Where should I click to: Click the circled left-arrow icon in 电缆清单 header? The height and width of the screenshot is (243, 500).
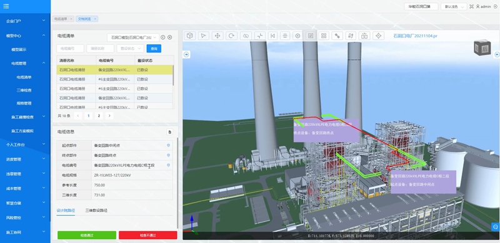click(163, 37)
